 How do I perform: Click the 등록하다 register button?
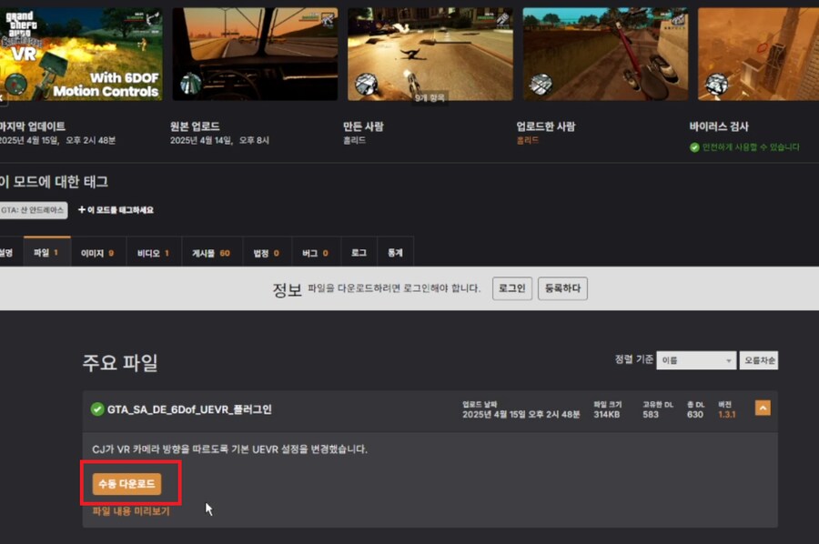point(562,288)
